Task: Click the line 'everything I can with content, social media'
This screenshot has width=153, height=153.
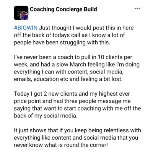Action: click(68, 72)
